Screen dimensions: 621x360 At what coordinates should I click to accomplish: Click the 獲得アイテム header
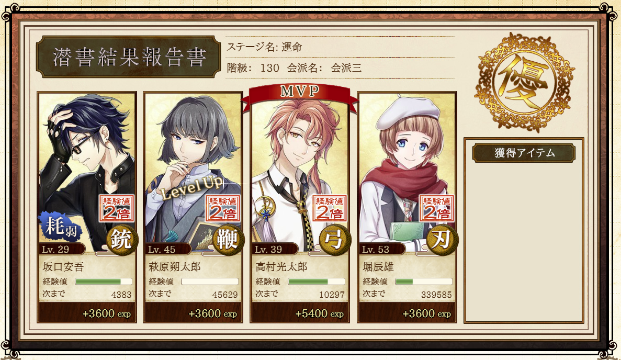(524, 153)
